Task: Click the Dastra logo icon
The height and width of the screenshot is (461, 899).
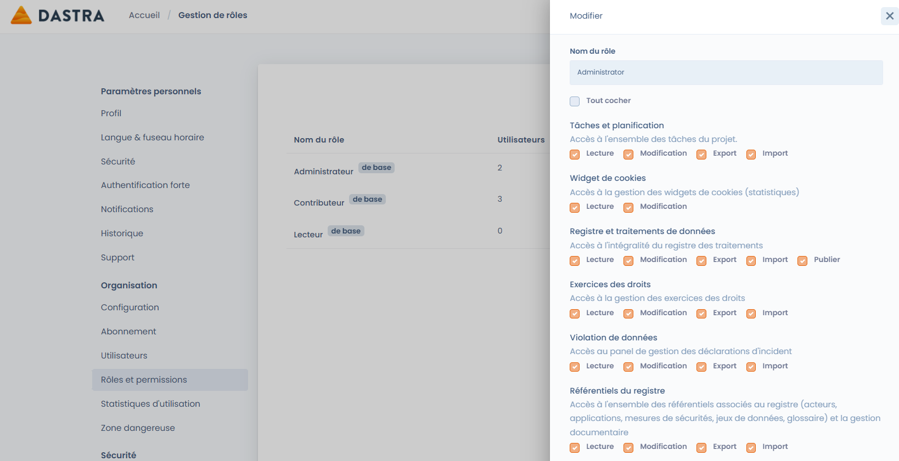Action: pyautogui.click(x=21, y=15)
